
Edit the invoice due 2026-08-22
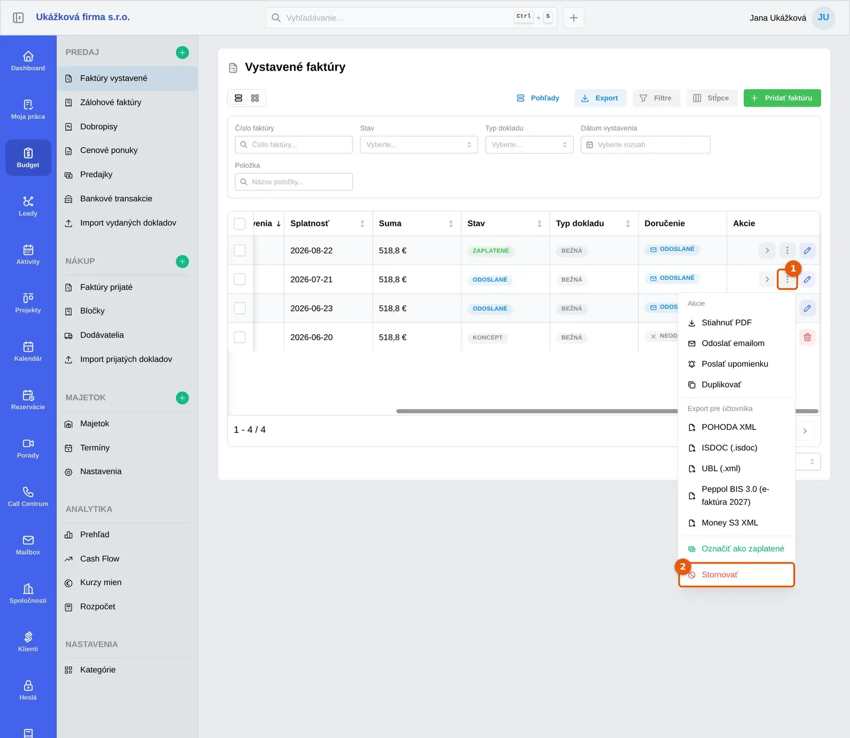click(807, 250)
